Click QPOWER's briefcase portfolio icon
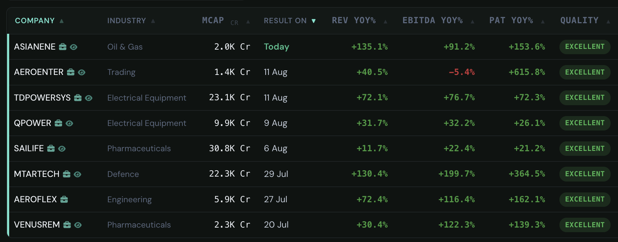 point(59,123)
